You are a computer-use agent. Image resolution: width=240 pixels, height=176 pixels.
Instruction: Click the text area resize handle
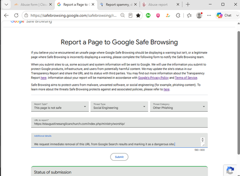pos(203,145)
